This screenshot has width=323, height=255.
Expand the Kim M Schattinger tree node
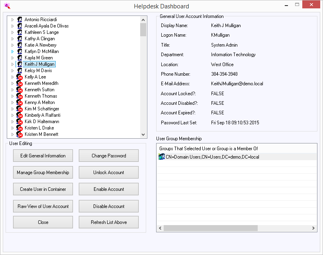(x=12, y=109)
